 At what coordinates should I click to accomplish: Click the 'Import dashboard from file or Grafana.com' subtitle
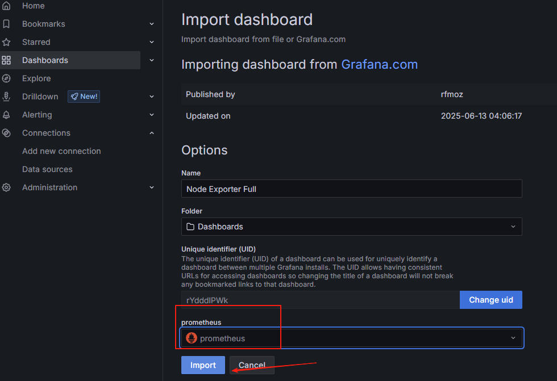(x=263, y=39)
